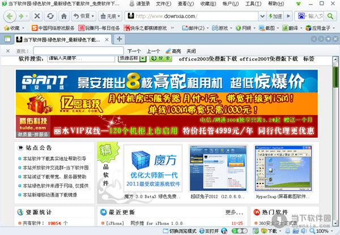Click 上一个 in the find bar

pos(153,51)
